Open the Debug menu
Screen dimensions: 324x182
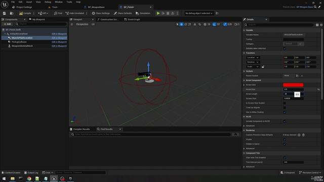tap(48, 2)
